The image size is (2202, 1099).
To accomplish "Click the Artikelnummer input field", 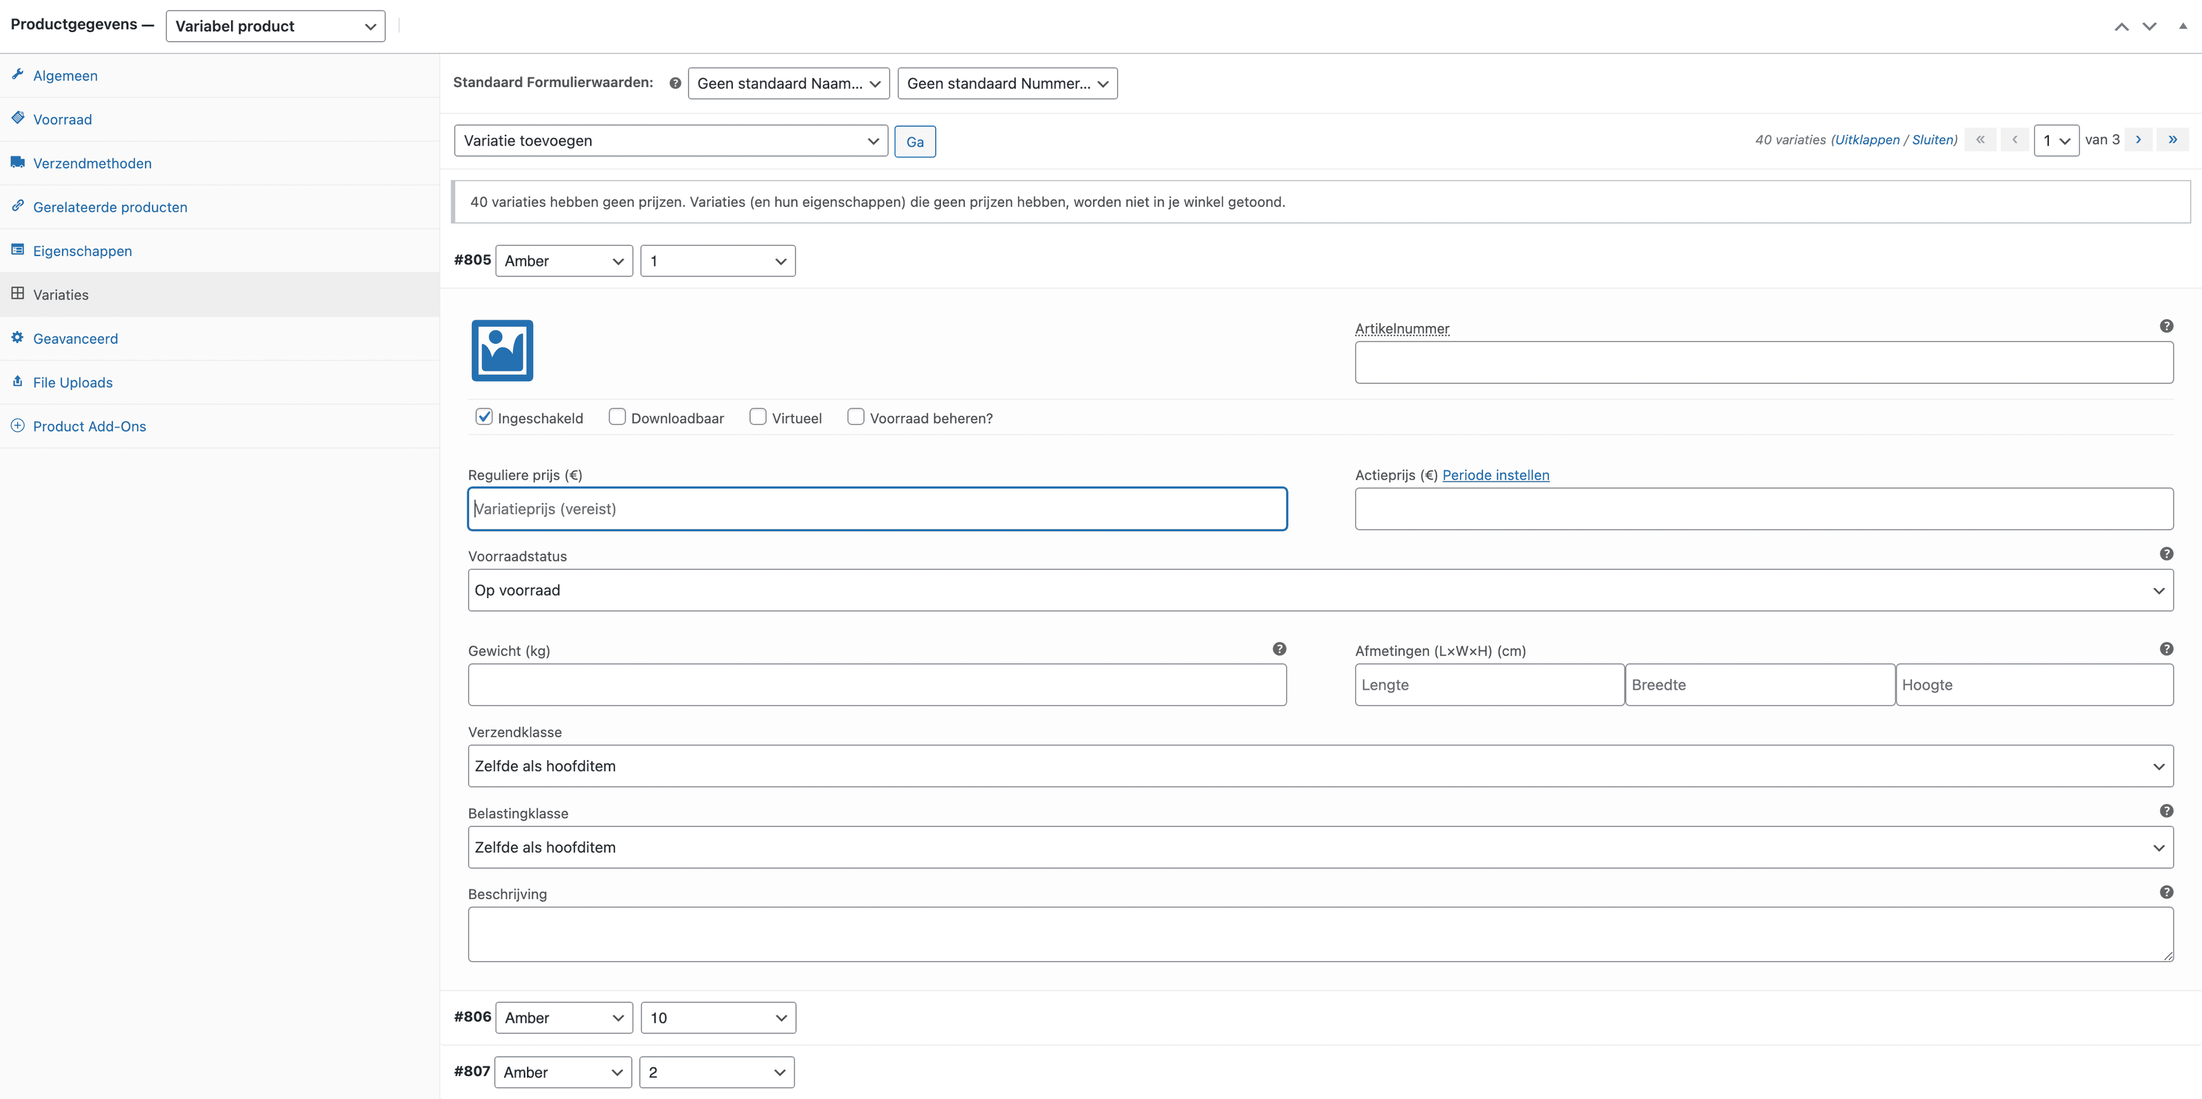I will click(x=1763, y=362).
